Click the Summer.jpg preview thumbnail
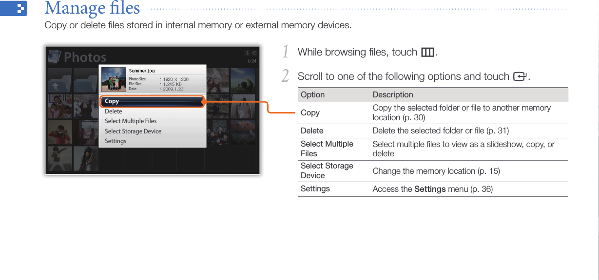The image size is (599, 280). pos(114,79)
